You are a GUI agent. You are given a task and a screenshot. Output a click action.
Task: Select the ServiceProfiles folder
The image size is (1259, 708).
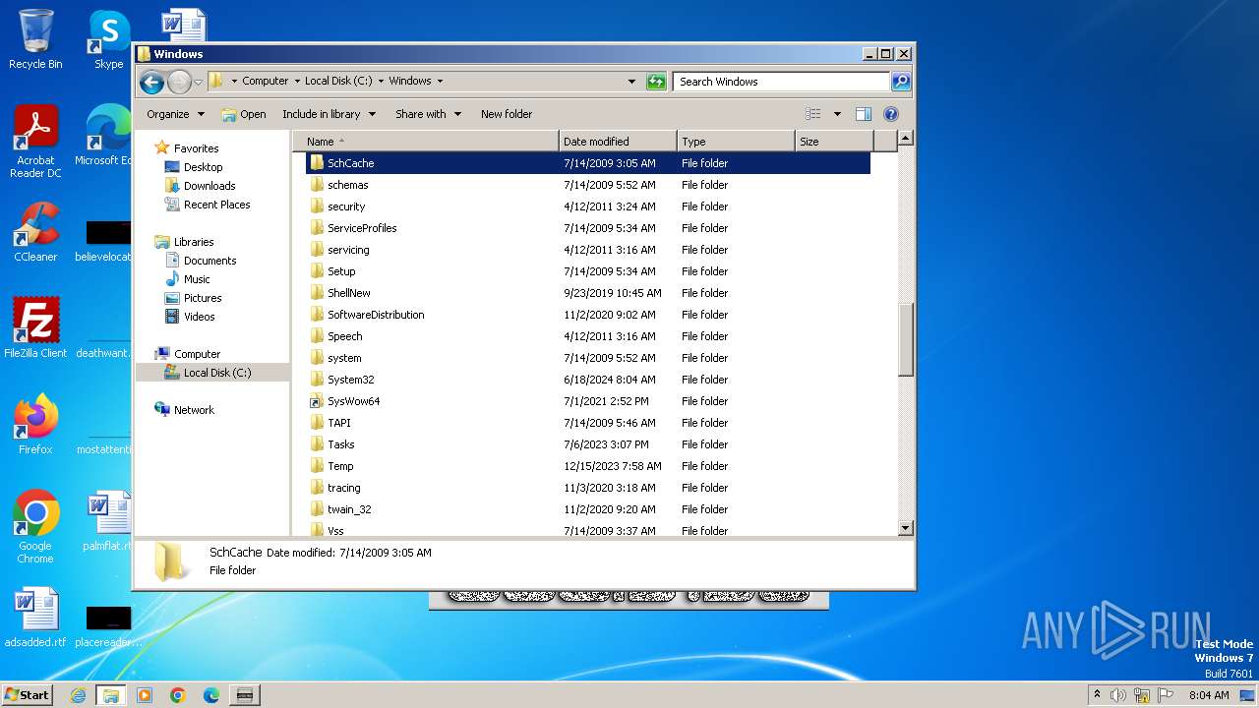pyautogui.click(x=588, y=228)
